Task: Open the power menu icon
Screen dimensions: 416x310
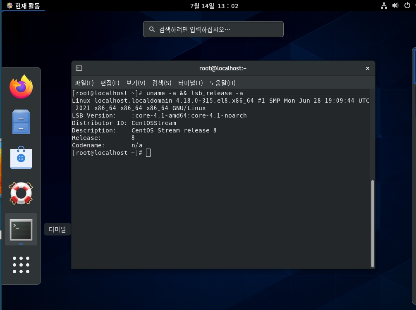Action: [x=407, y=6]
